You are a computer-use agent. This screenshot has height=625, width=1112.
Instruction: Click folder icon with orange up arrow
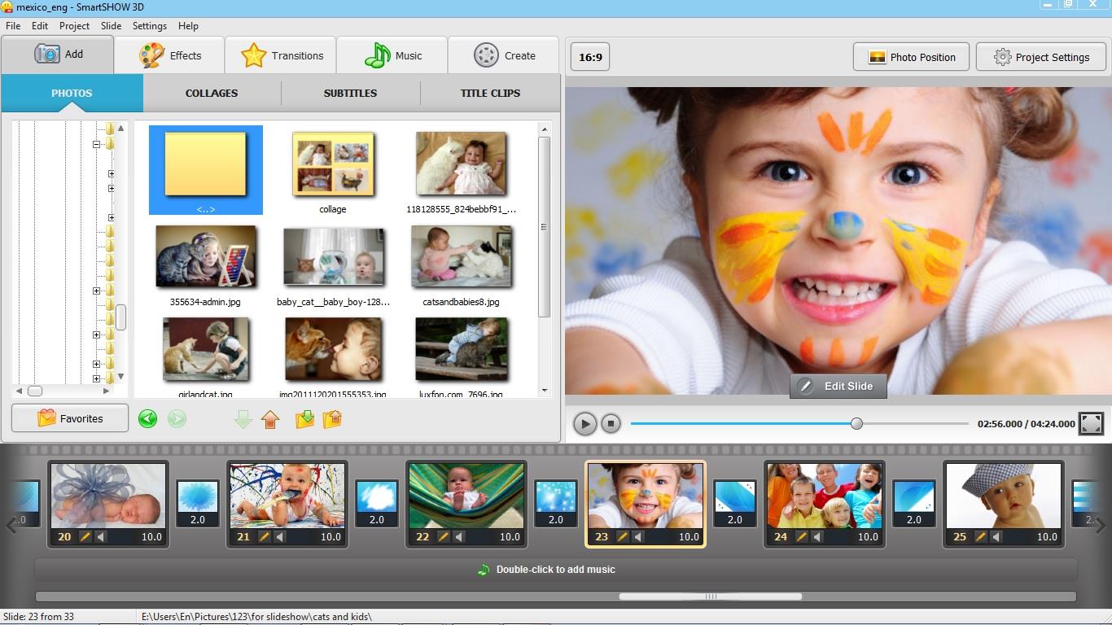point(332,419)
